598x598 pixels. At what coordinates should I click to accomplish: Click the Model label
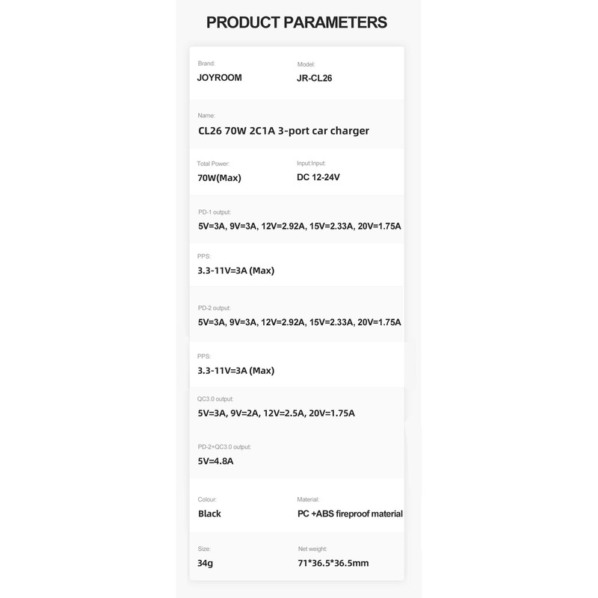click(x=306, y=64)
